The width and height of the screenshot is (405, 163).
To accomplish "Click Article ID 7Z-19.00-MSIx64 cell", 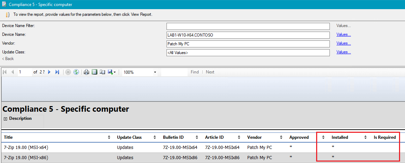I will (222, 148).
